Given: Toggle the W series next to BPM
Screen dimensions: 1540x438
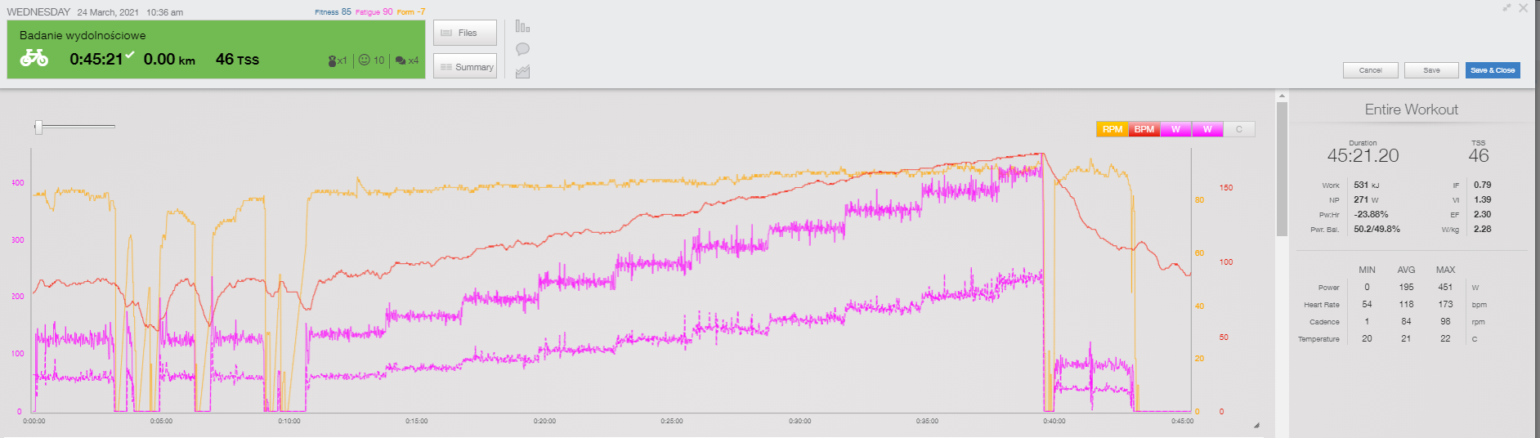Looking at the screenshot, I should click(x=1175, y=129).
